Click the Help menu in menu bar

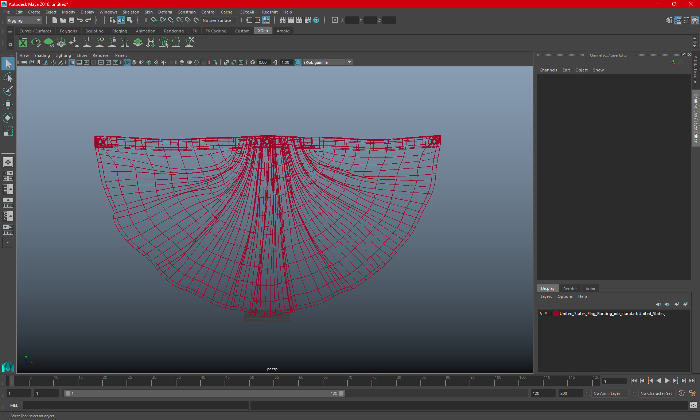point(287,12)
